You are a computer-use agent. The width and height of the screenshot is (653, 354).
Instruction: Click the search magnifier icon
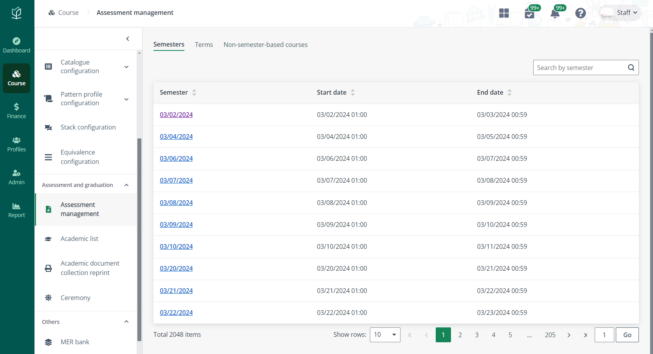(631, 67)
